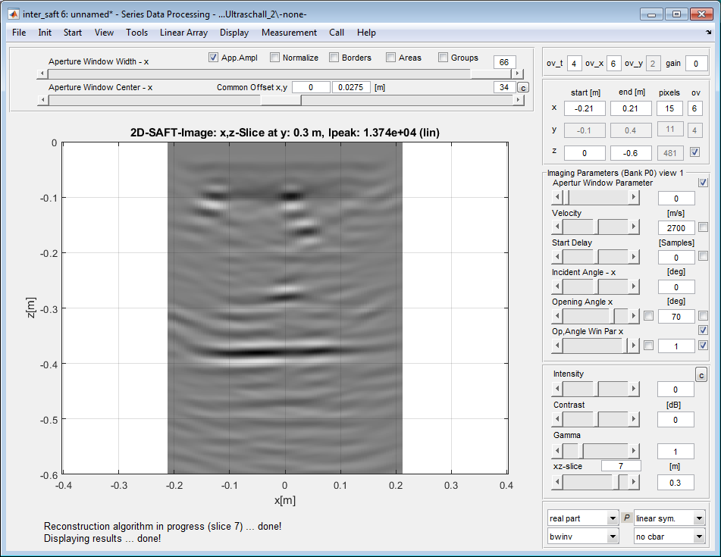Open the Measurement menu
Image resolution: width=721 pixels, height=557 pixels.
[289, 33]
